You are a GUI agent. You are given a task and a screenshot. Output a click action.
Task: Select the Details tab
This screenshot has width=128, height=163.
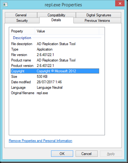(x=56, y=20)
